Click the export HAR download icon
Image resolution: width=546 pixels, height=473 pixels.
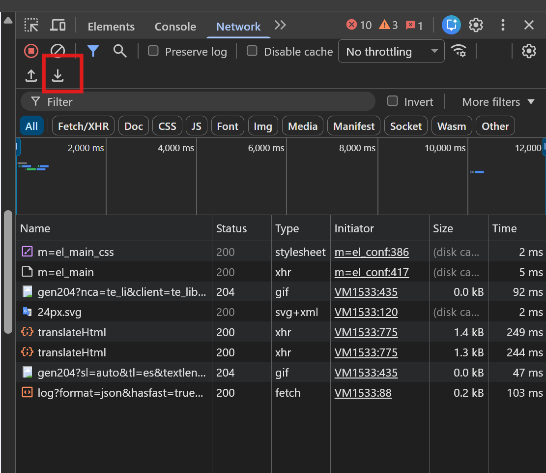pyautogui.click(x=58, y=75)
